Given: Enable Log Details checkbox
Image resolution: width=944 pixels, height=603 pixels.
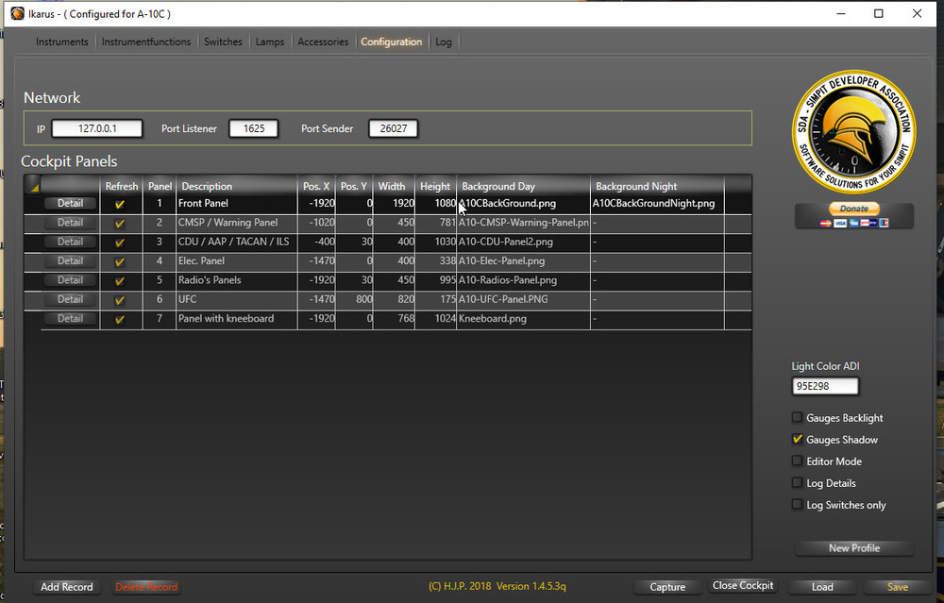Looking at the screenshot, I should 797,482.
